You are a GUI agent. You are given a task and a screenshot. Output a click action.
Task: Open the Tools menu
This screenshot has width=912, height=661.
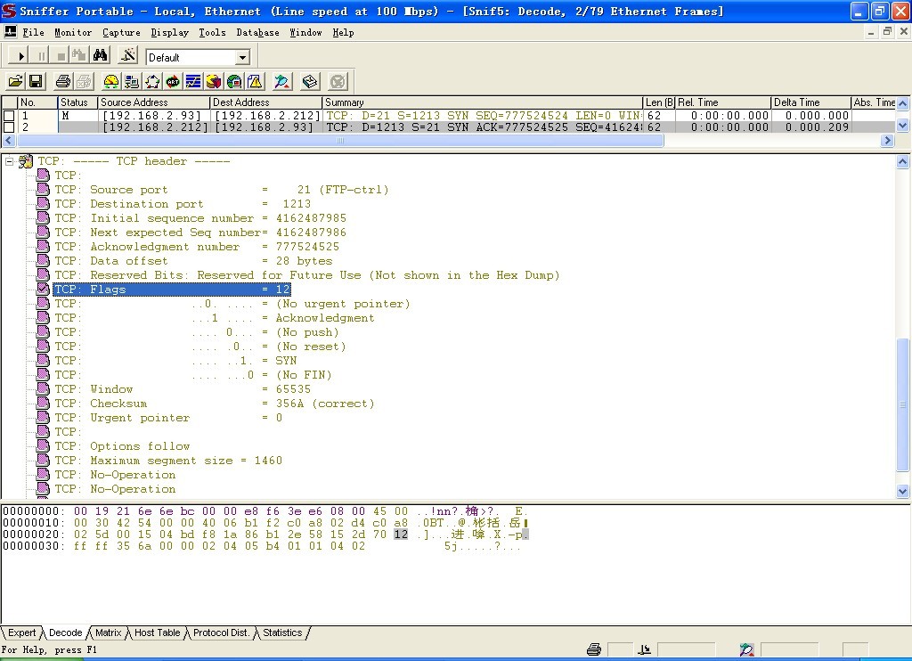pyautogui.click(x=212, y=33)
